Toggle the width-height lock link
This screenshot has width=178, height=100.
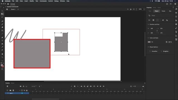[157, 31]
